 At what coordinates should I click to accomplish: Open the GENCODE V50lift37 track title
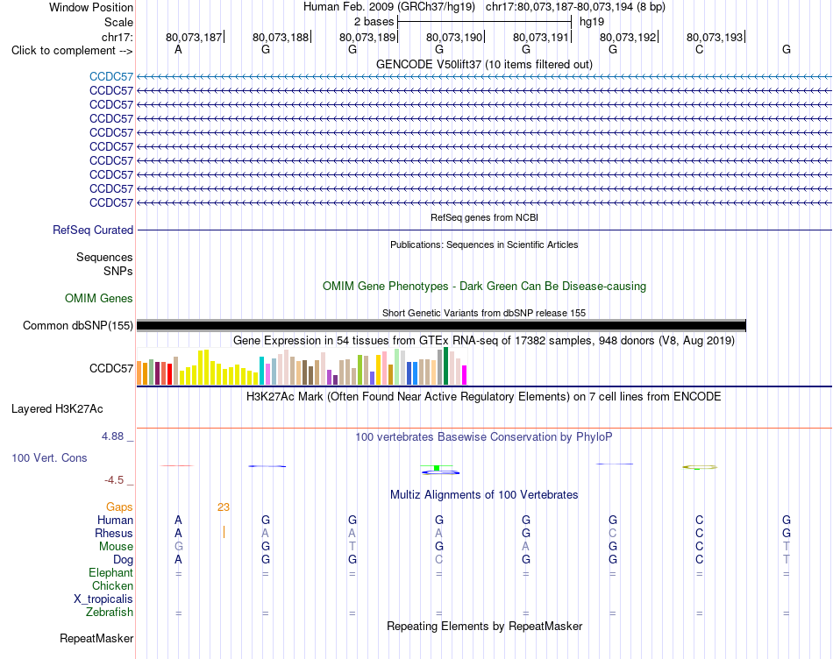point(484,64)
